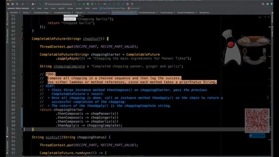Collapse the chopStuff method fold marker at line 68

point(23,39)
